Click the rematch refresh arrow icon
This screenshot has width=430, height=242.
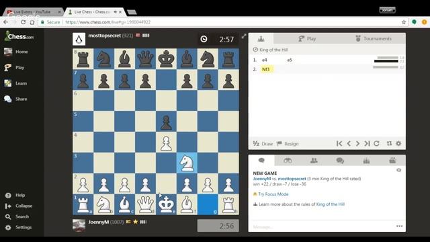(x=376, y=143)
